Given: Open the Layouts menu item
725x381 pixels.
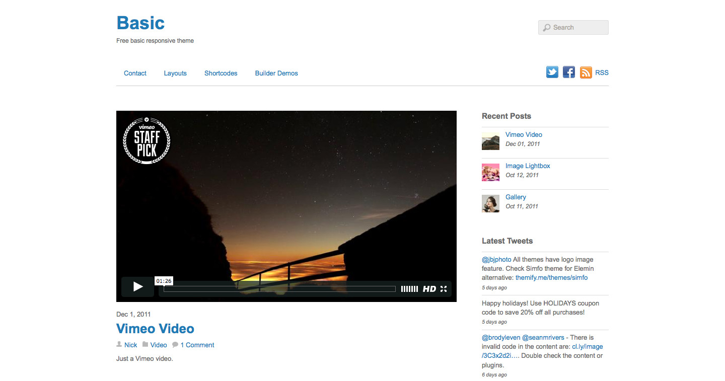Looking at the screenshot, I should [x=175, y=73].
